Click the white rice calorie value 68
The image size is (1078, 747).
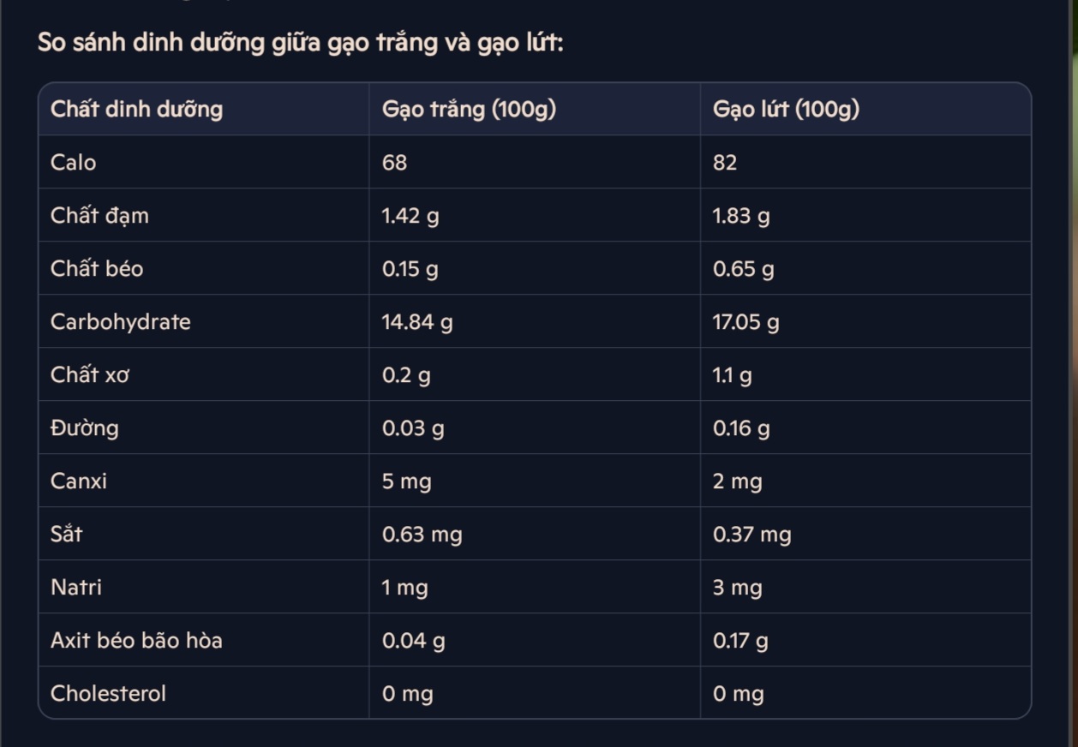395,163
